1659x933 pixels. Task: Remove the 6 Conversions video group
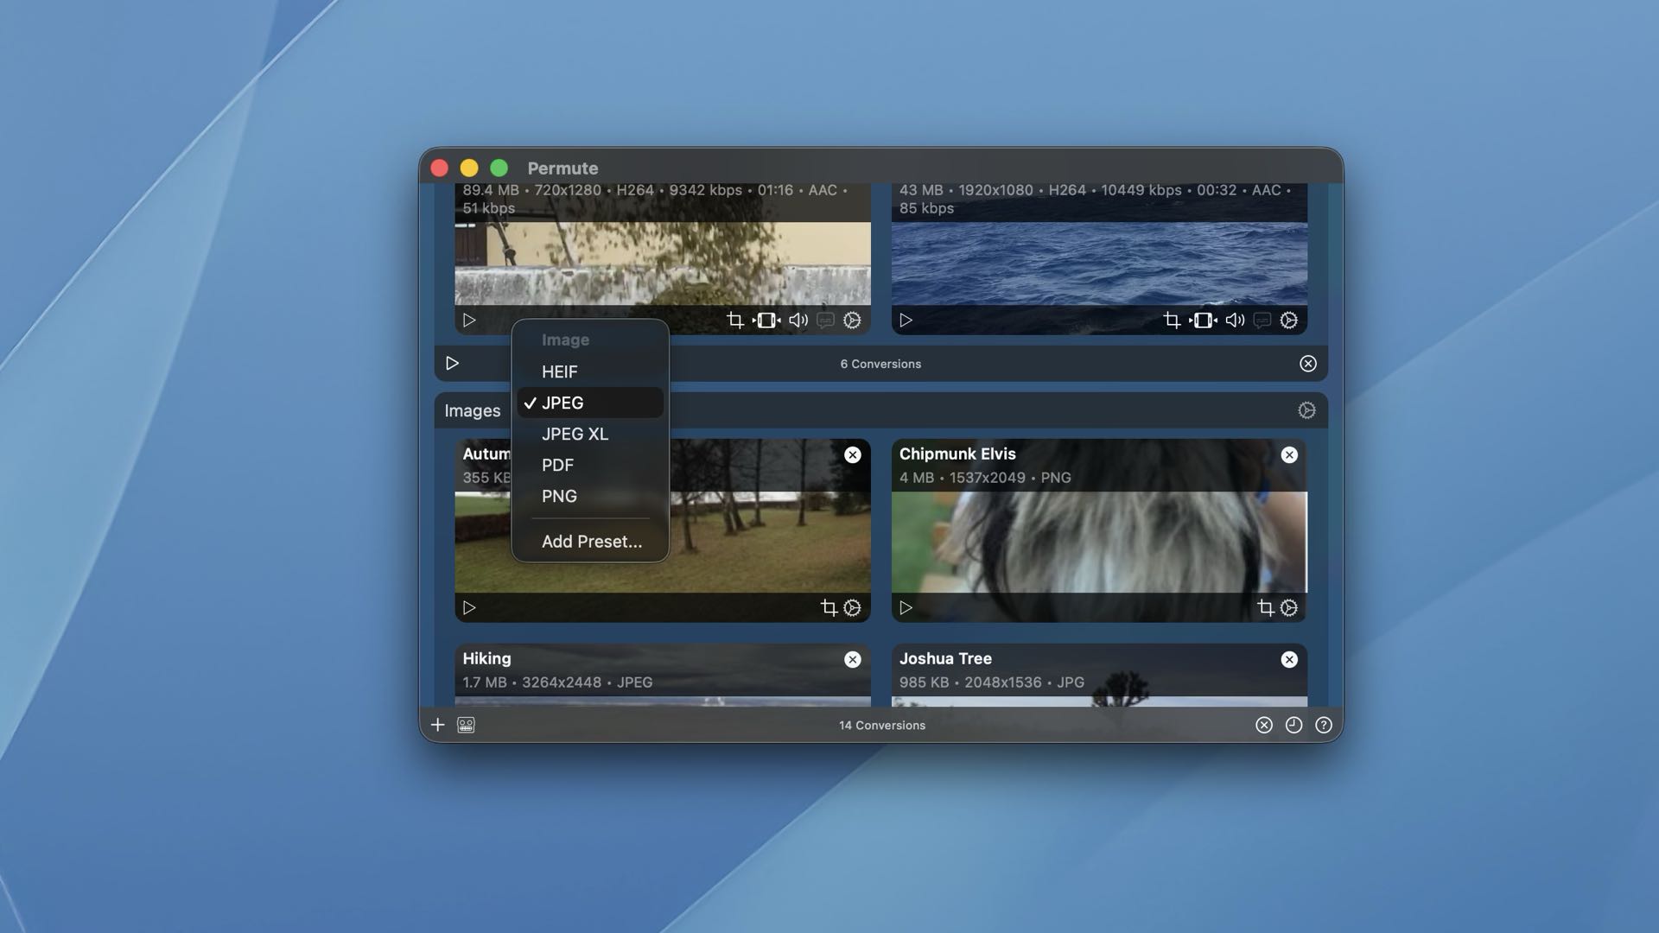pos(1308,364)
